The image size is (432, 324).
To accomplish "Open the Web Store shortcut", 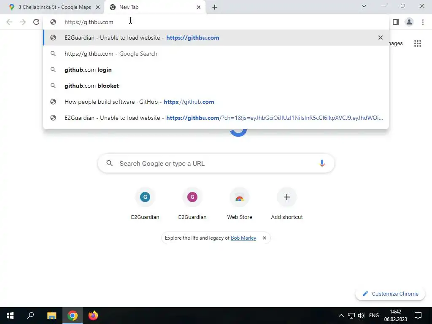I will (240, 204).
